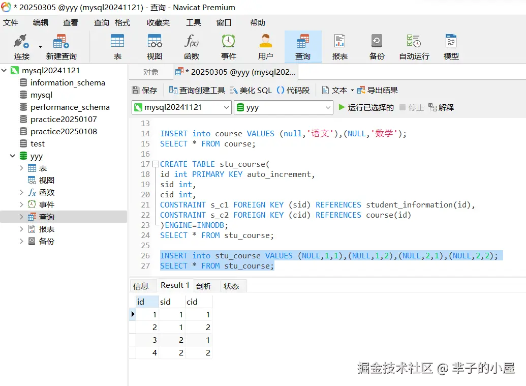Viewport: 526px width, 386px height.
Task: Select the information_schema database
Action: 68,82
